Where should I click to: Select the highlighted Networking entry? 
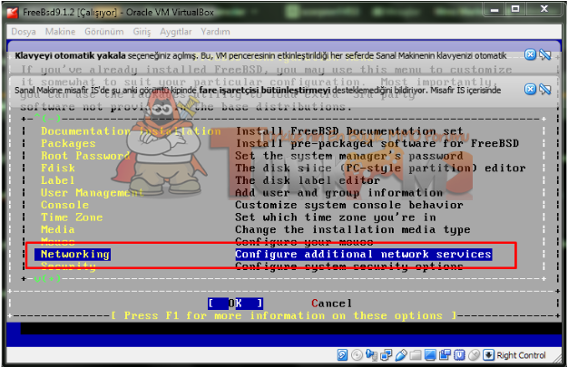(73, 254)
